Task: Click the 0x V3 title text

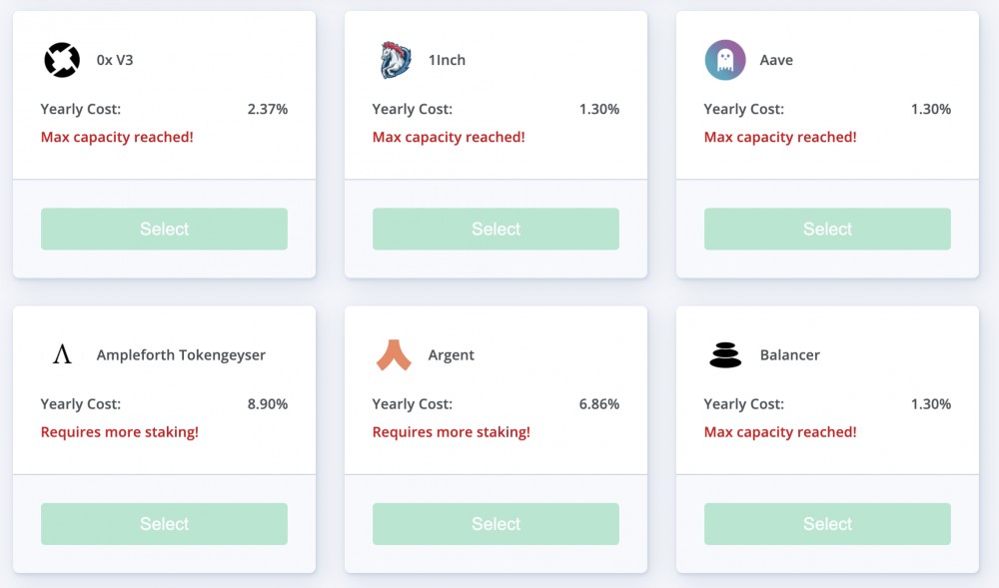Action: [115, 60]
